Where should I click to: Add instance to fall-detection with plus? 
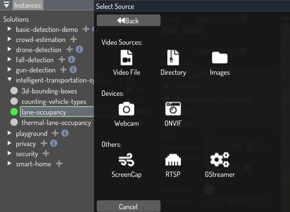(x=62, y=60)
